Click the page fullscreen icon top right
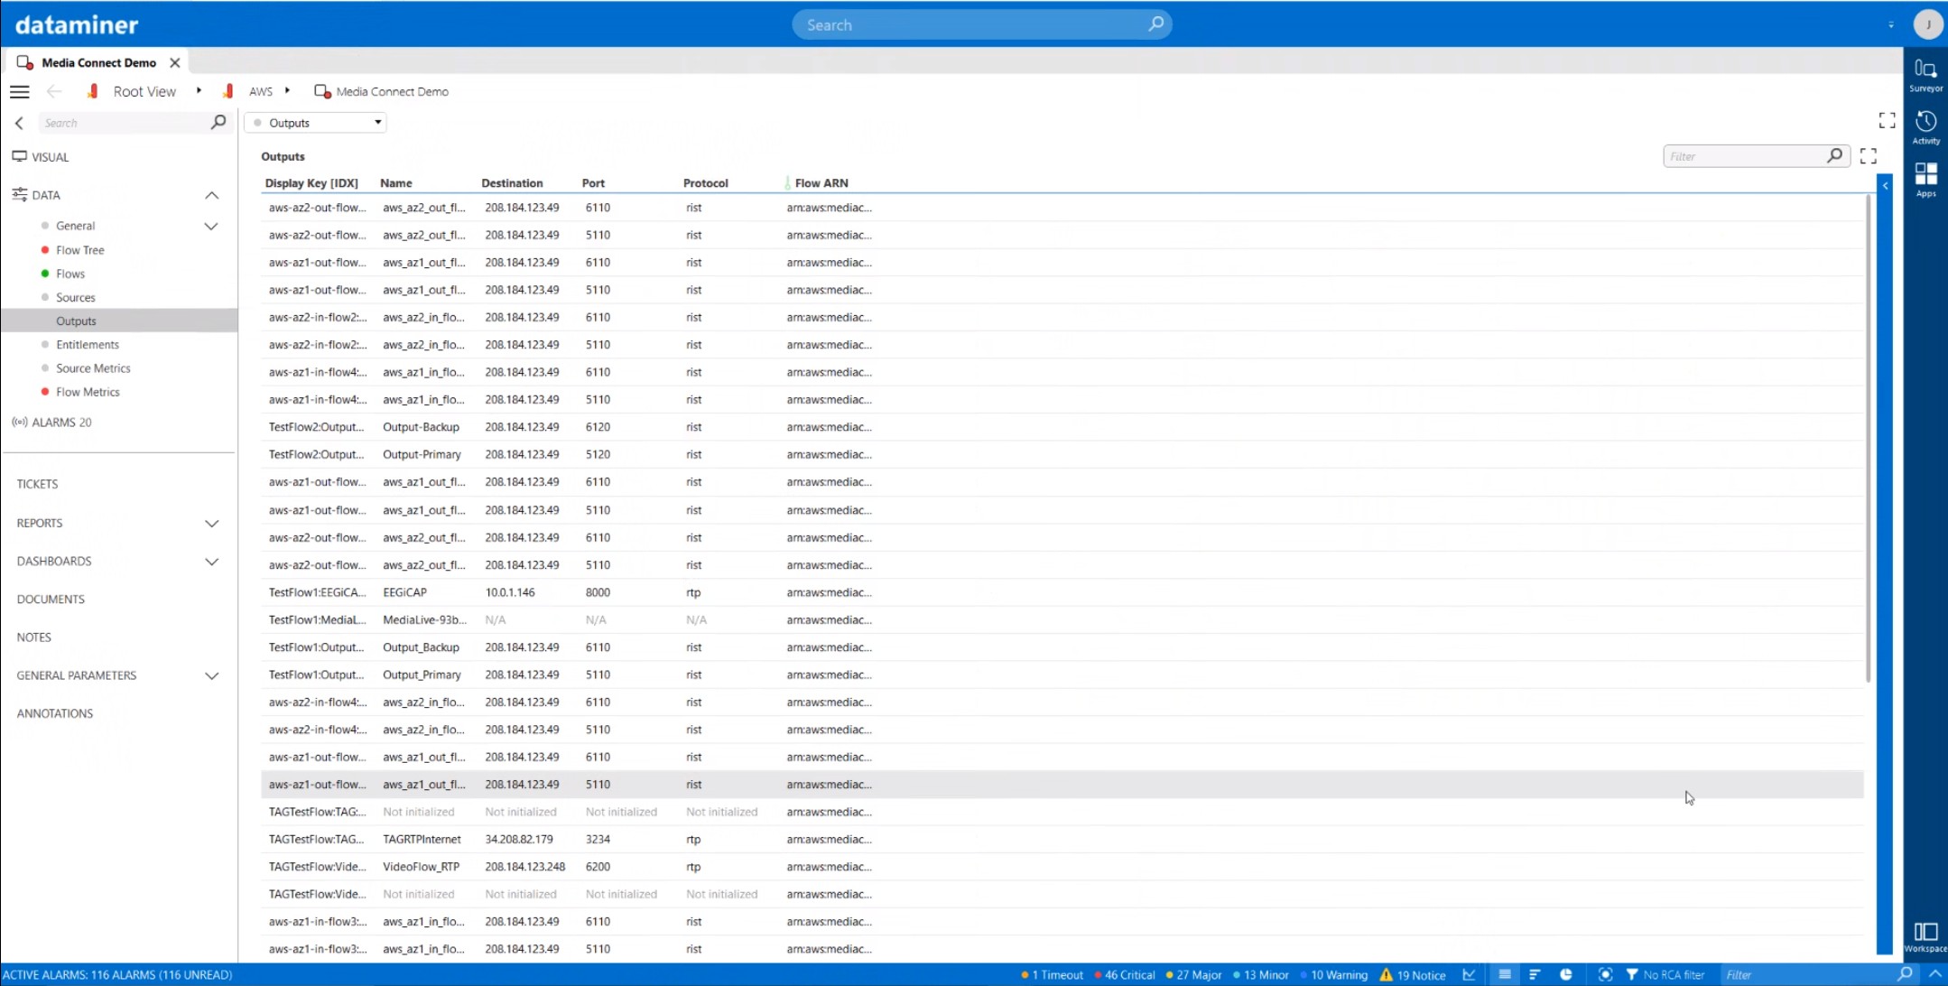 [x=1887, y=120]
